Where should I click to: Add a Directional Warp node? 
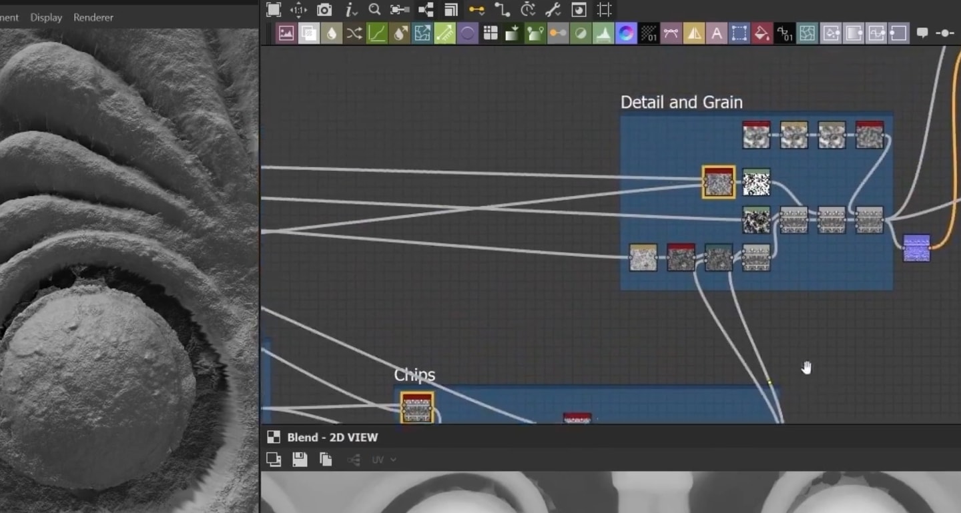pyautogui.click(x=422, y=33)
